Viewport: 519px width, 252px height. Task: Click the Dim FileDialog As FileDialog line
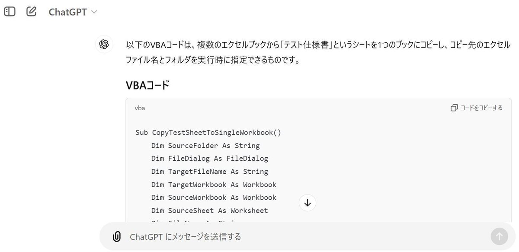[210, 158]
